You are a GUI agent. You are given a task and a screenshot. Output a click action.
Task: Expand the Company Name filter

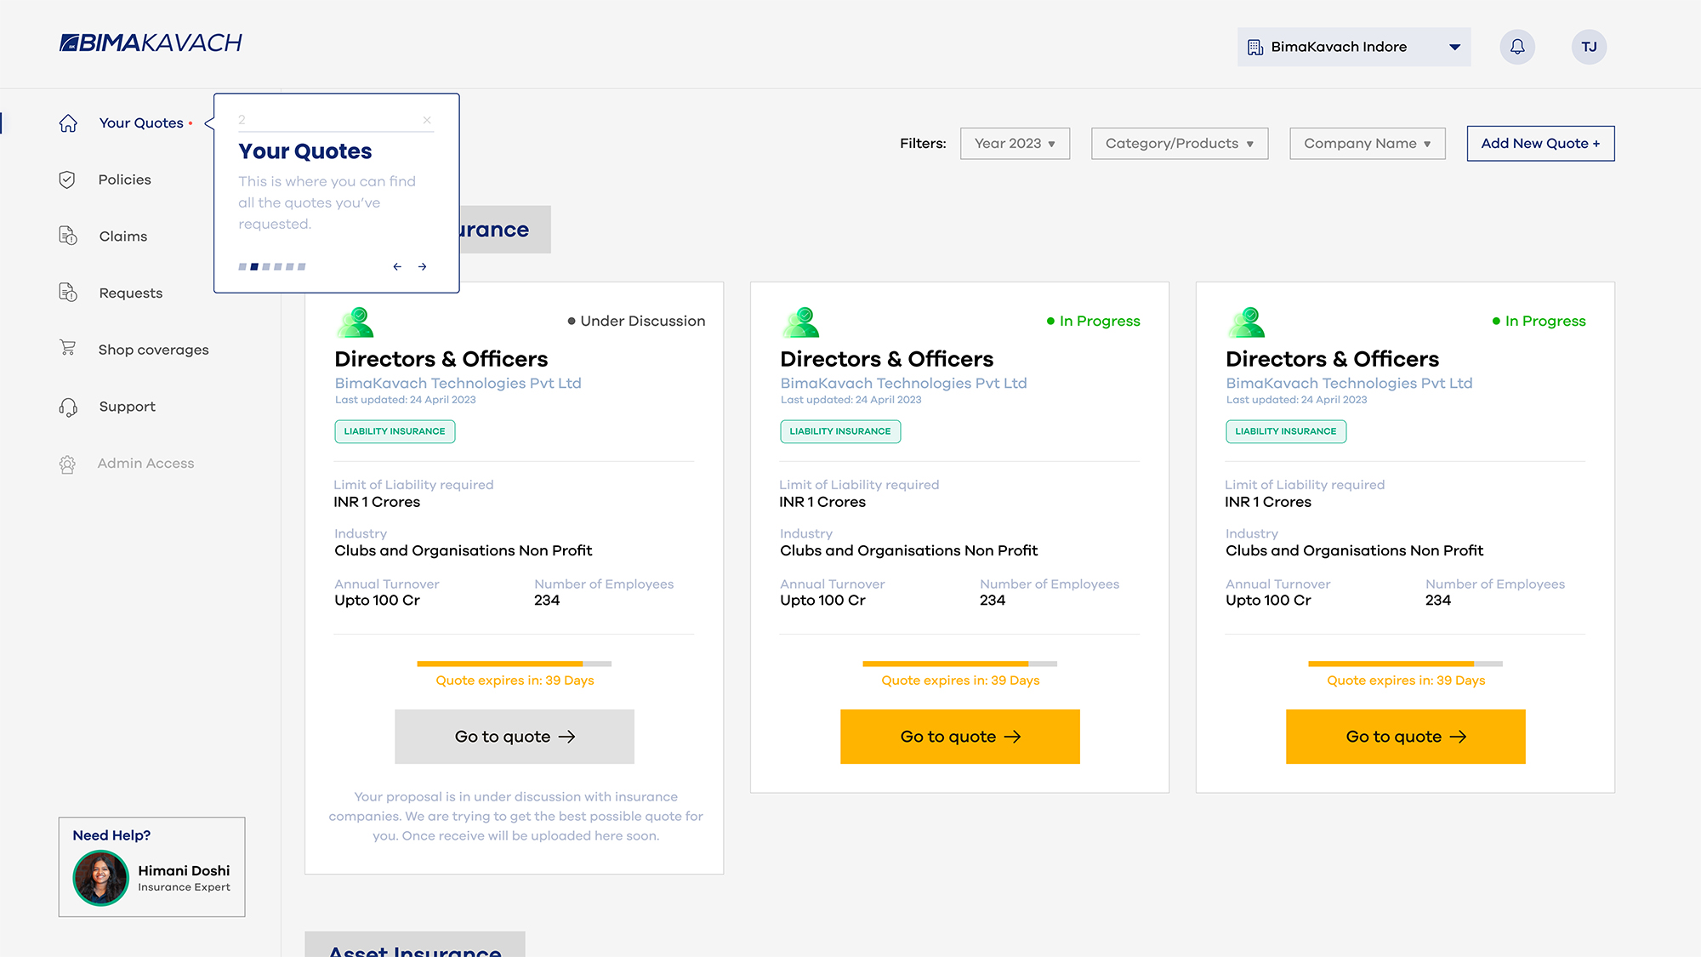(x=1367, y=144)
